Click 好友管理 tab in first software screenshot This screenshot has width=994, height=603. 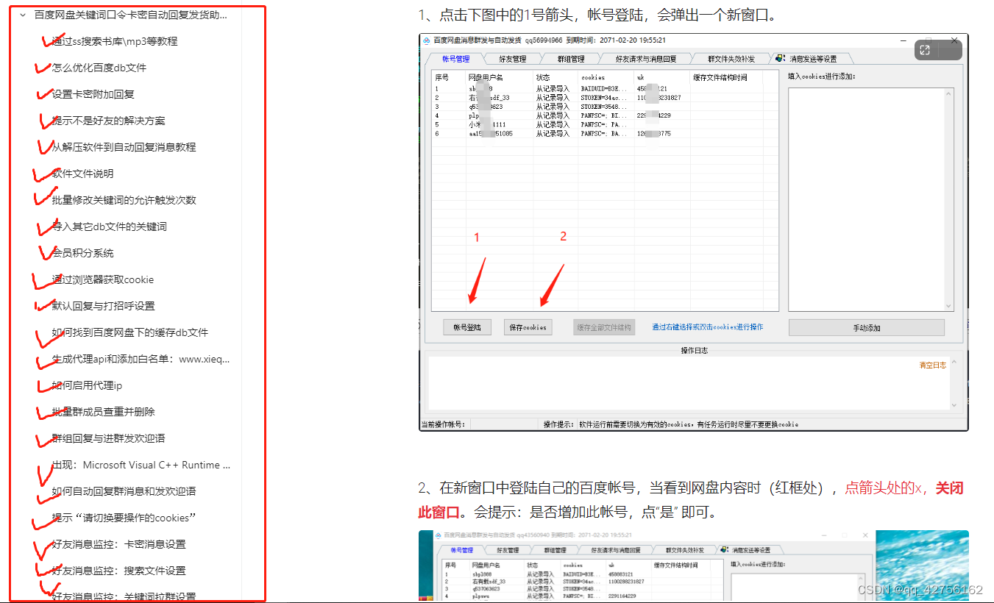coord(513,59)
